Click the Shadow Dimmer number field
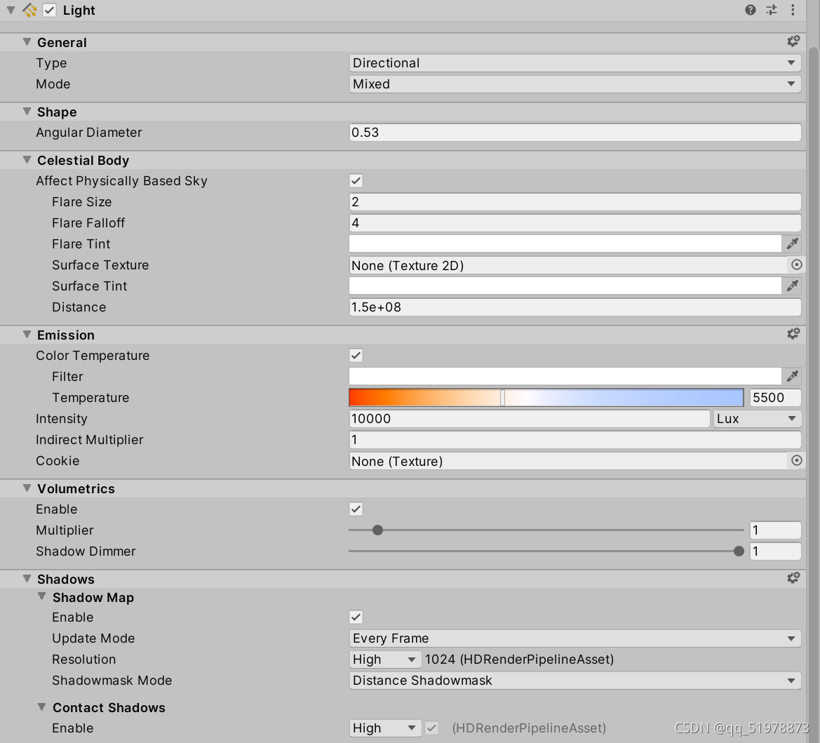 coord(776,551)
